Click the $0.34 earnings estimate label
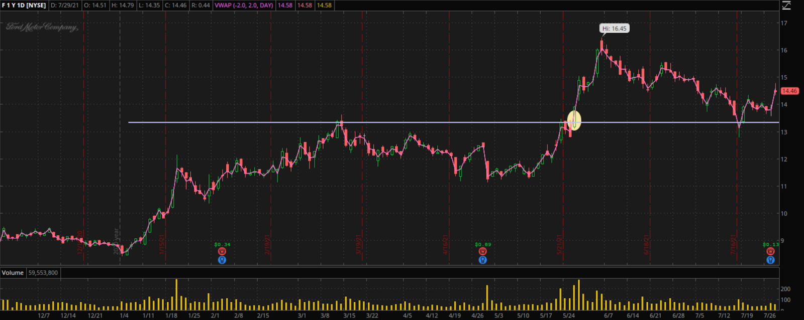 pos(222,245)
